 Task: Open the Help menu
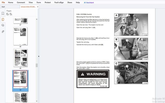pyautogui.click(x=78, y=2)
